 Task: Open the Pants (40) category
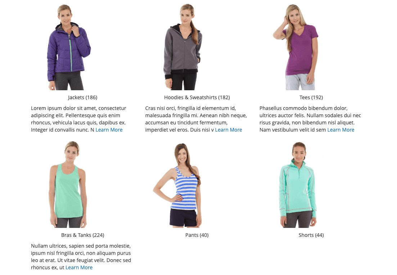coord(197,235)
